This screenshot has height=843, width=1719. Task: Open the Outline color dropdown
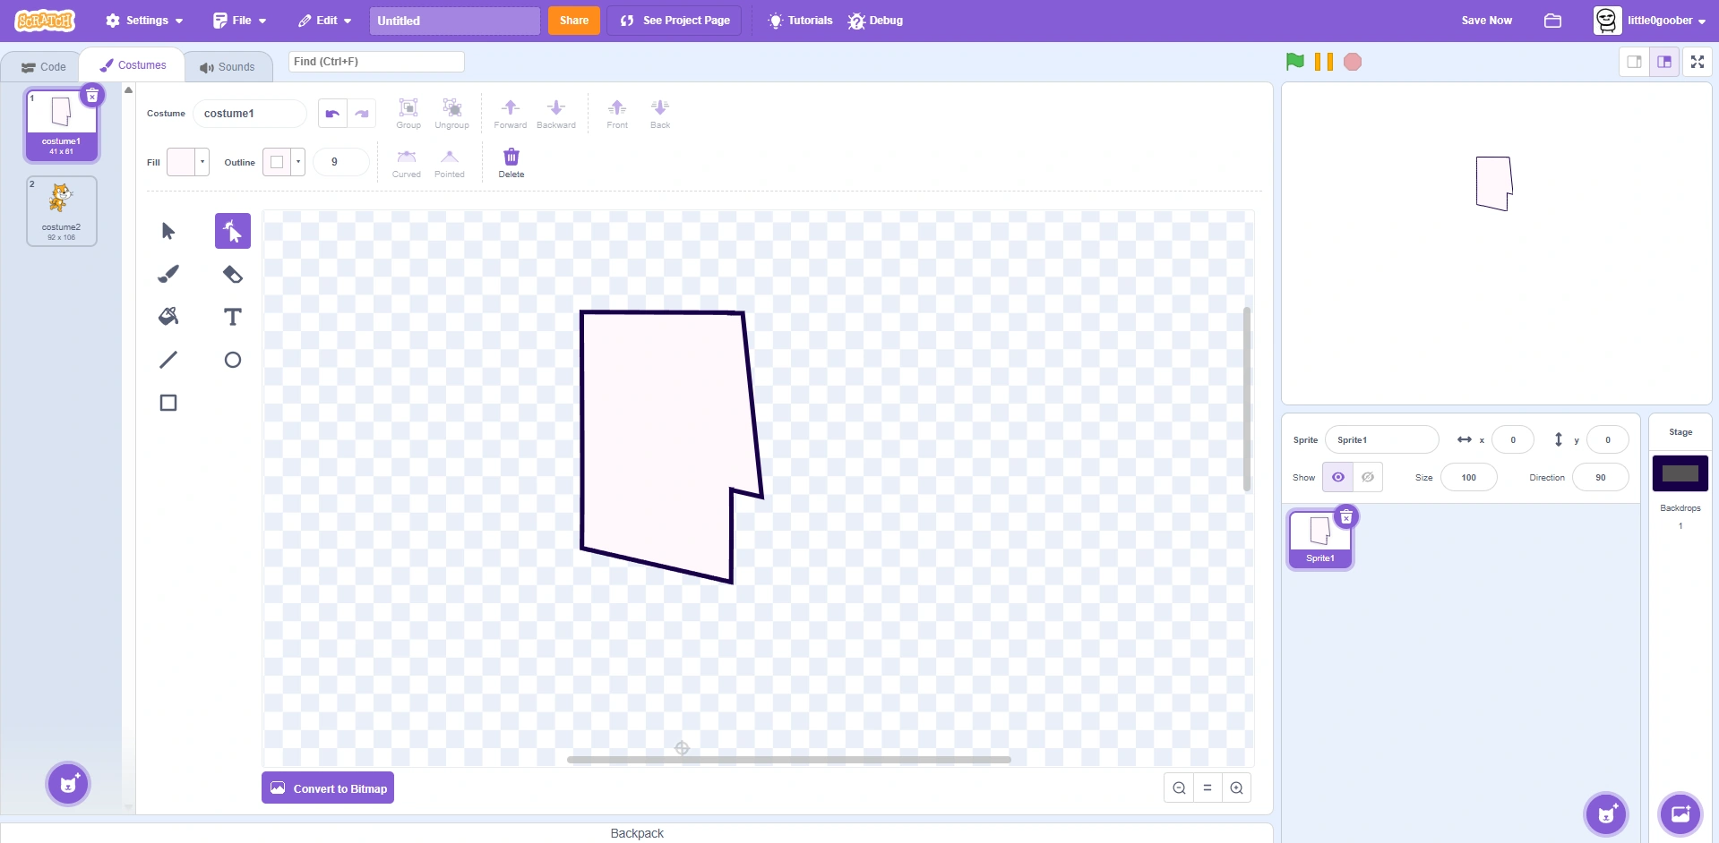[x=297, y=162]
